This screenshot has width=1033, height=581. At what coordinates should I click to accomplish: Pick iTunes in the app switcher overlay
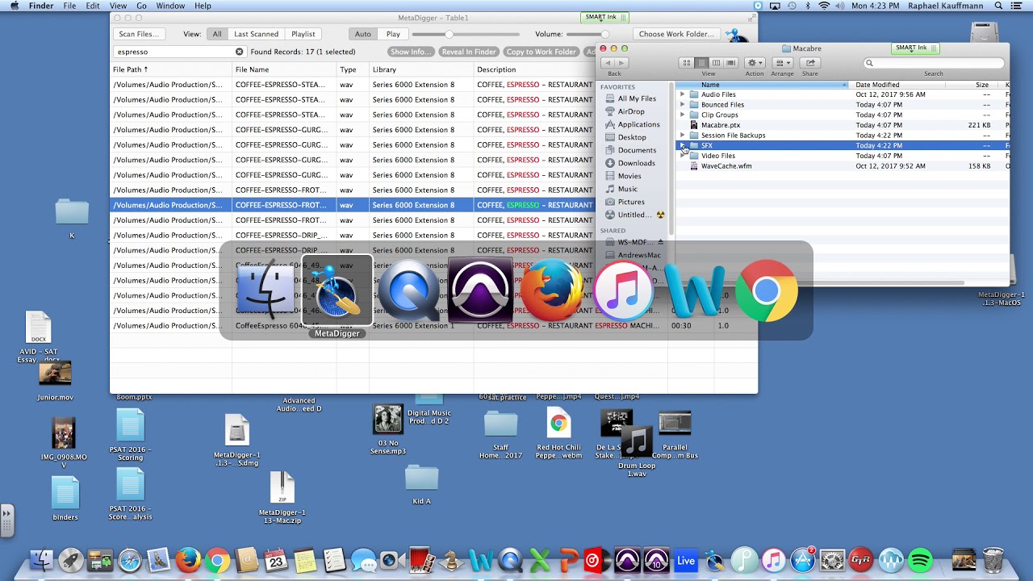[623, 290]
